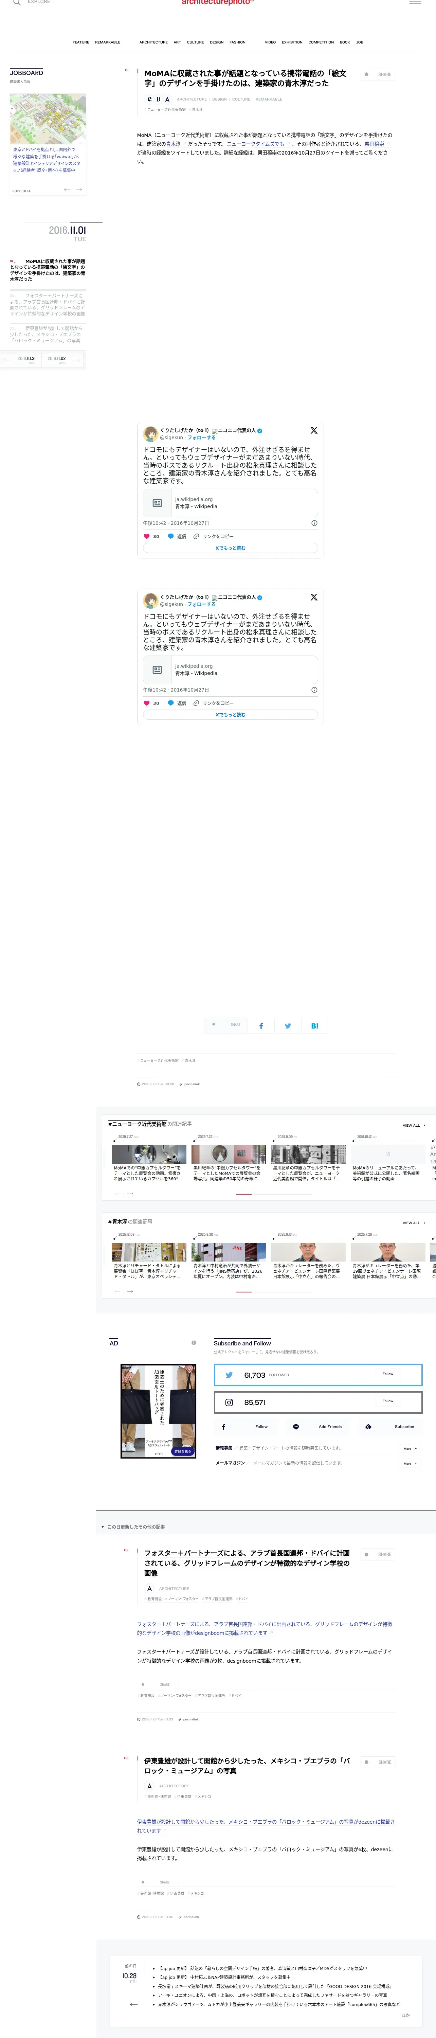Viewport: 436px width, 2038px height.
Task: Click Xでもっと読む on lower tweet
Action: coord(230,714)
